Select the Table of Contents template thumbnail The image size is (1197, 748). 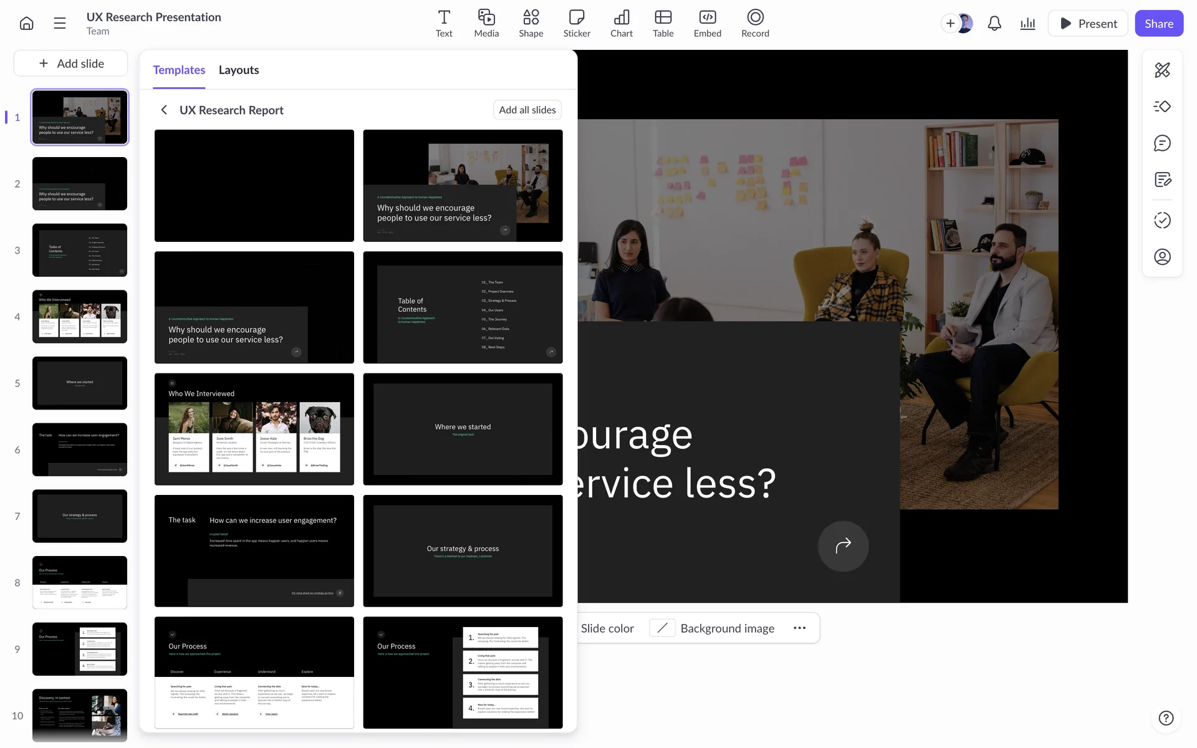tap(463, 307)
